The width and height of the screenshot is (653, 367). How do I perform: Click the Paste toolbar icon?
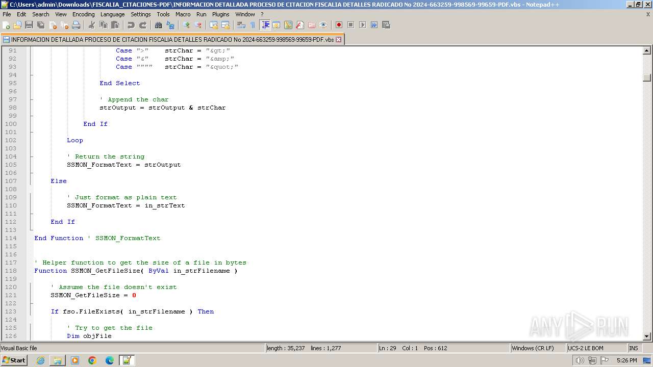(115, 25)
